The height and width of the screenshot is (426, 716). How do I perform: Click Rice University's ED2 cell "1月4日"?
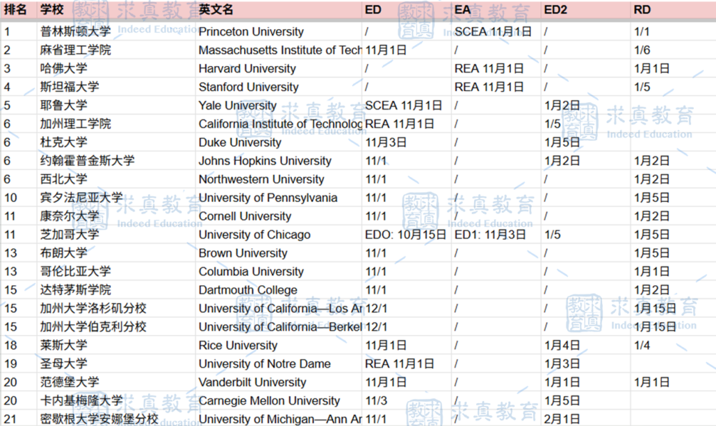562,346
